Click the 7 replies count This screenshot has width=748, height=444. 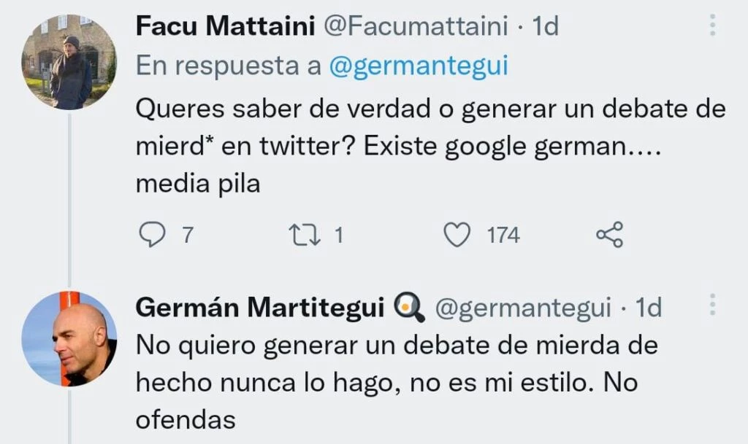point(187,235)
